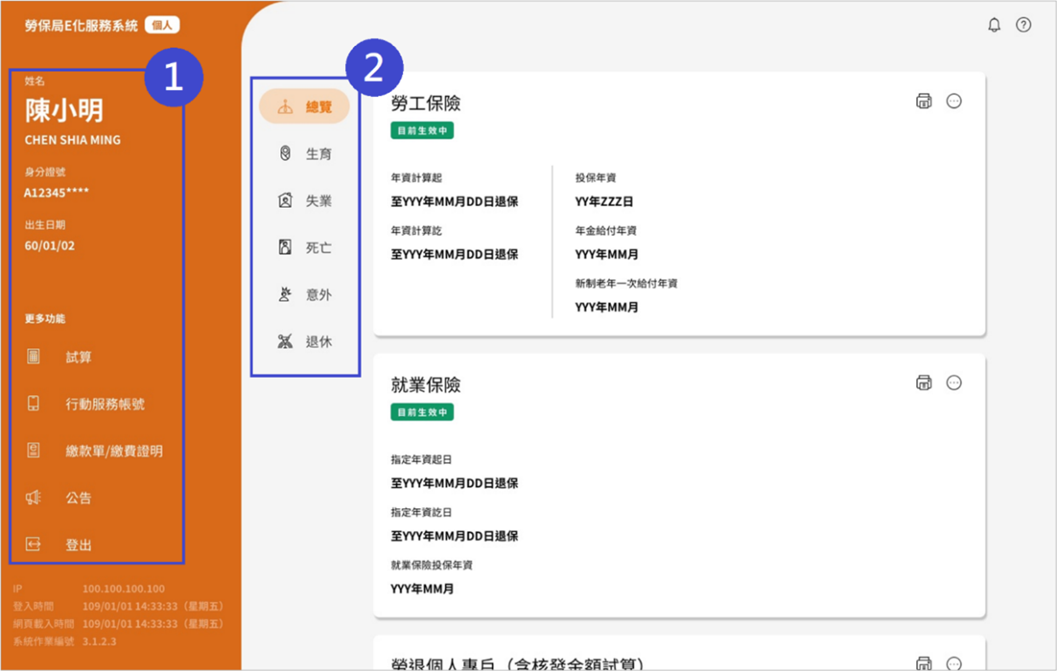Open more options for 勞工保險 card
This screenshot has width=1057, height=671.
(954, 101)
